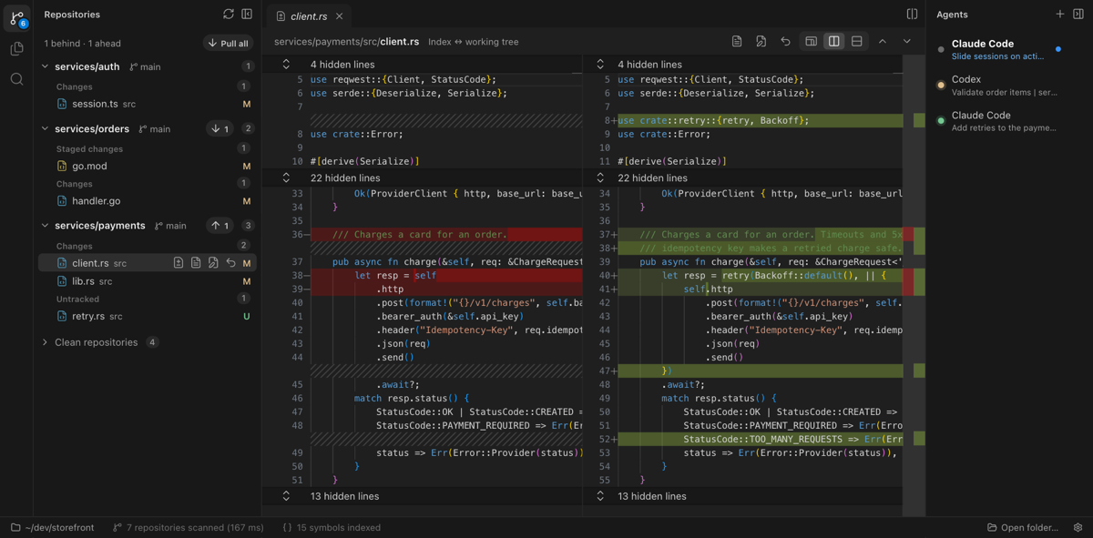The image size is (1093, 538).
Task: Switch diff to stacked top-bottom view
Action: (x=857, y=42)
